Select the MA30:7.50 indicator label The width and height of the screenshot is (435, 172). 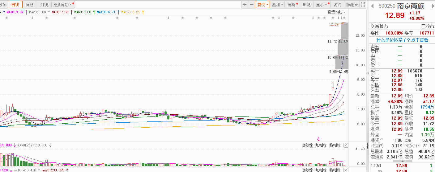pyautogui.click(x=60, y=12)
